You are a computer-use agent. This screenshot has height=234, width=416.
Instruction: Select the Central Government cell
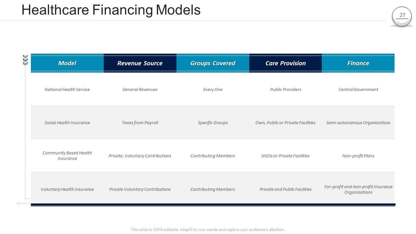tap(358, 90)
